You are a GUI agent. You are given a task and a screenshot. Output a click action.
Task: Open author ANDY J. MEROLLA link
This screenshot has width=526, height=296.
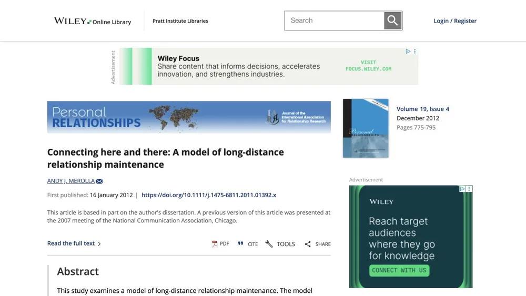71,181
